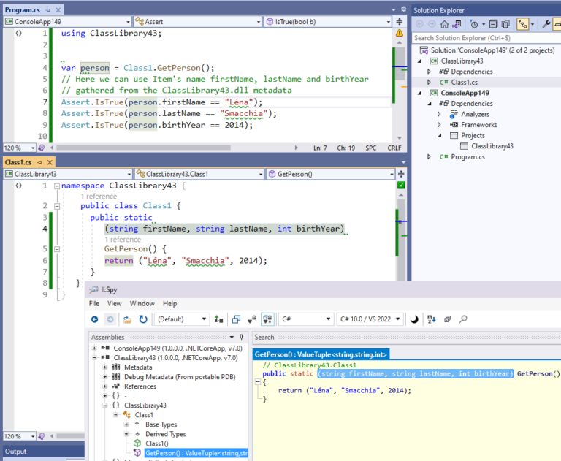Click Search Solution Explorer input field

(486, 38)
